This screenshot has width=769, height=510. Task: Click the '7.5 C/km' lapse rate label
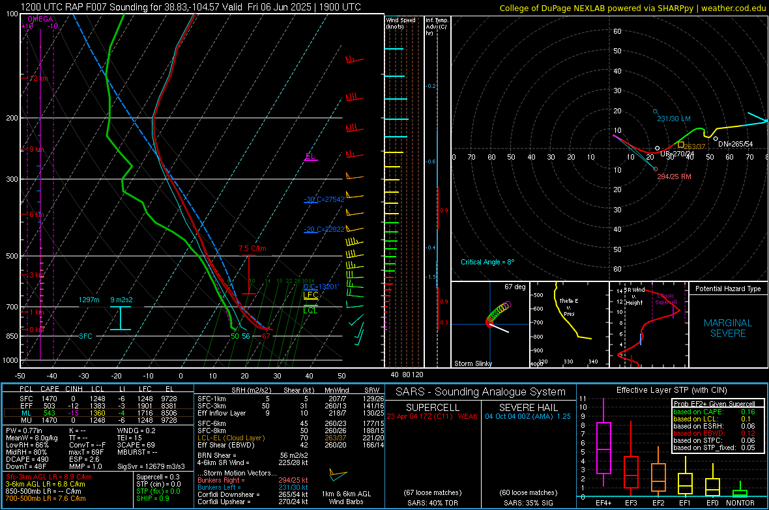tap(253, 248)
